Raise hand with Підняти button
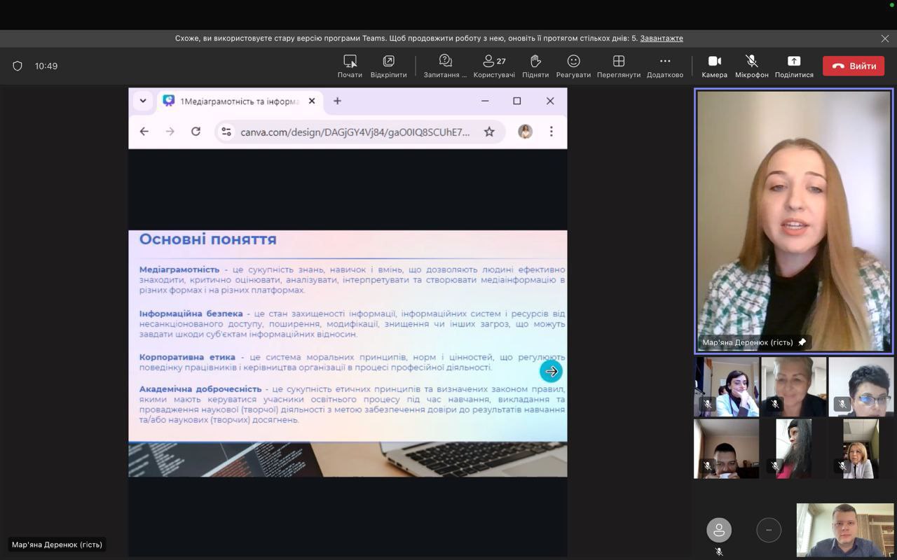897x560 pixels. click(535, 66)
